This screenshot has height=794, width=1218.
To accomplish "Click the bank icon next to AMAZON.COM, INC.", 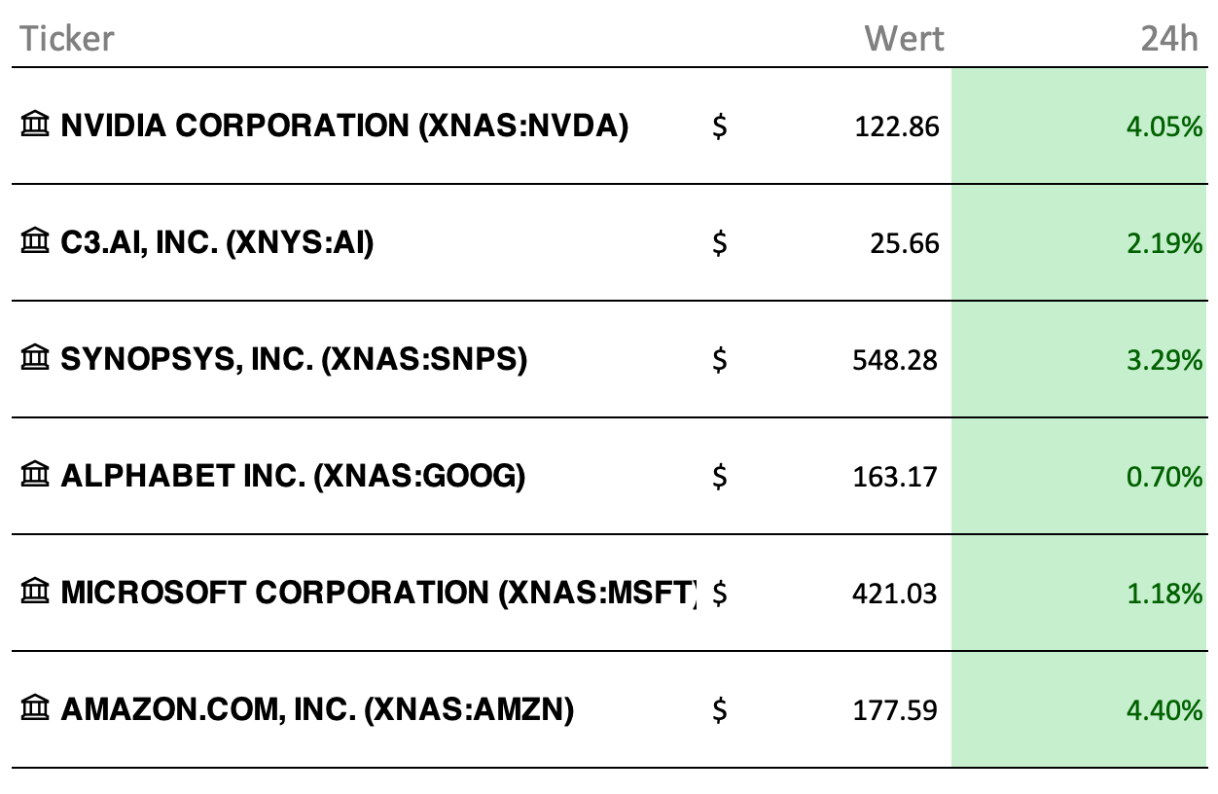I will (35, 709).
